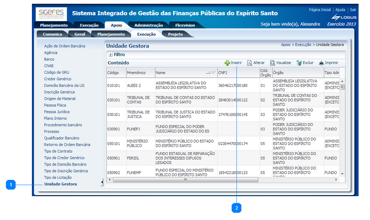Viewport: 370px width, 220px height.
Task: Click the Inserir green plus icon
Action: click(x=227, y=63)
